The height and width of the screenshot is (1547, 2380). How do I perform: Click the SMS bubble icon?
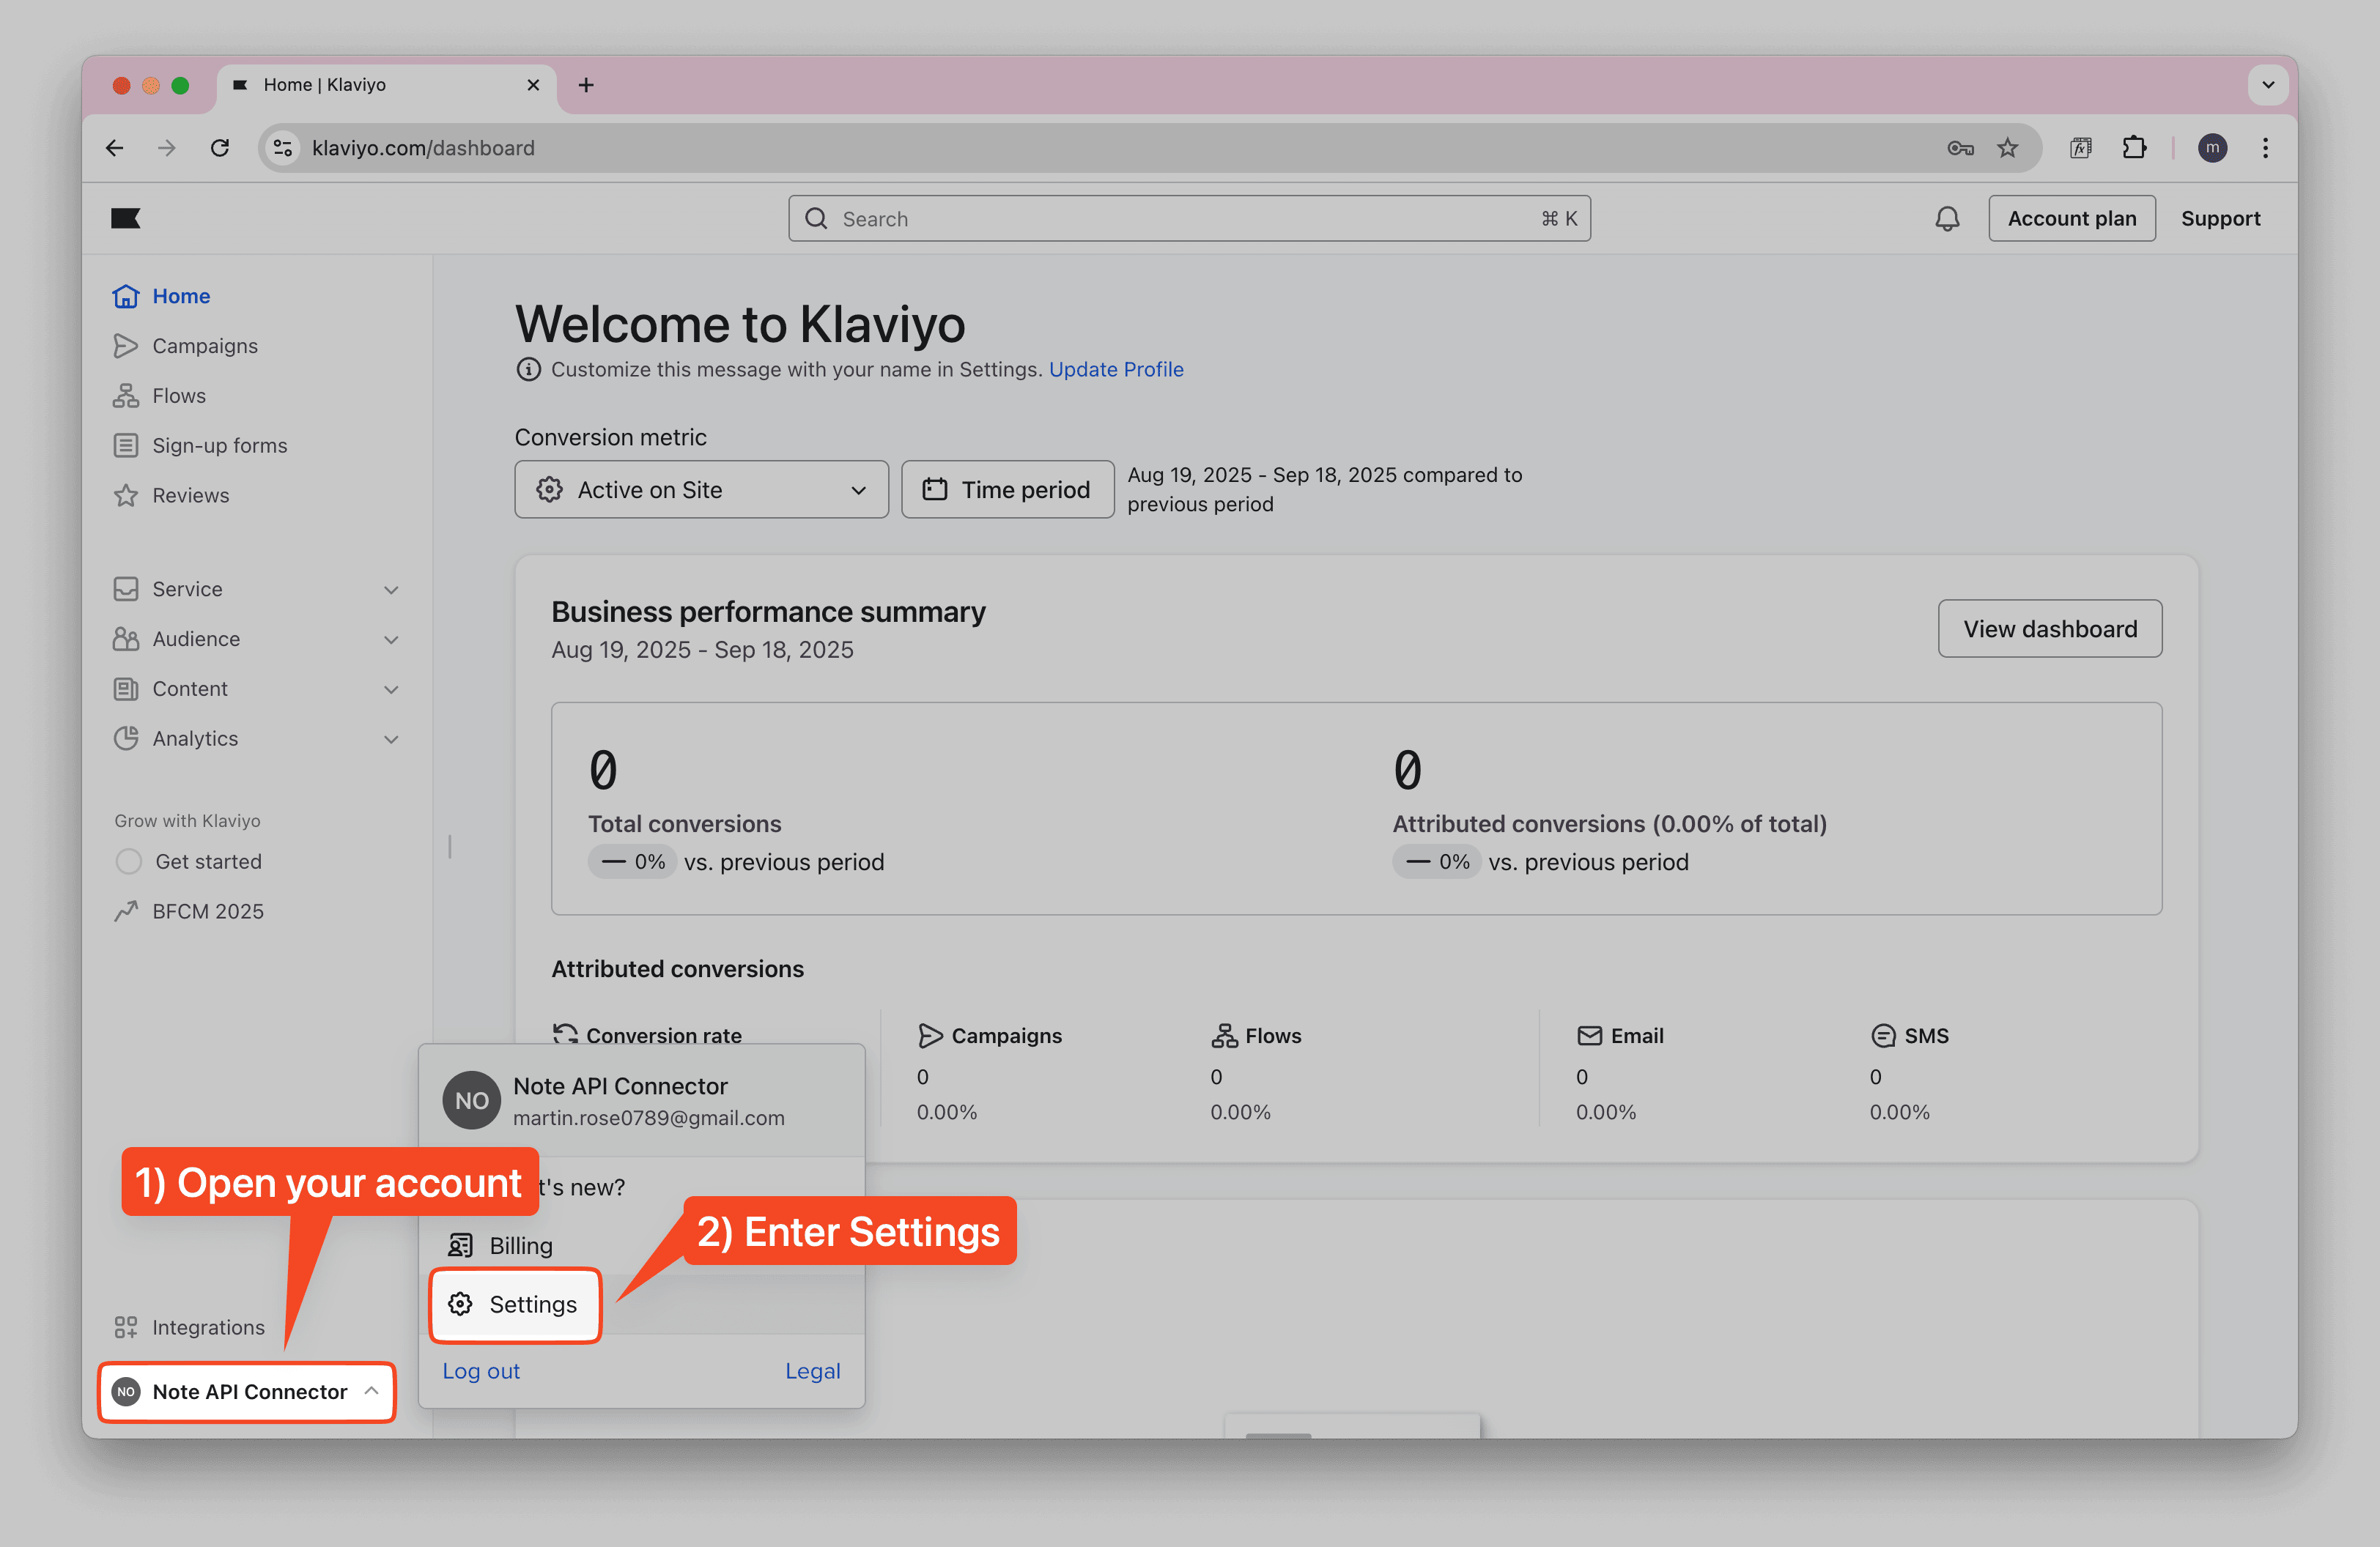(x=1883, y=1035)
